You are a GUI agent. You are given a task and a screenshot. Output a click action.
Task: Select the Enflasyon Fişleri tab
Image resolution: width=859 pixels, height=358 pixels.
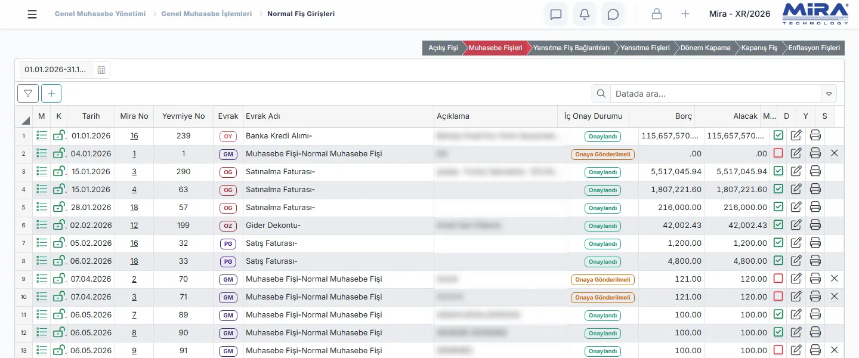pyautogui.click(x=814, y=48)
